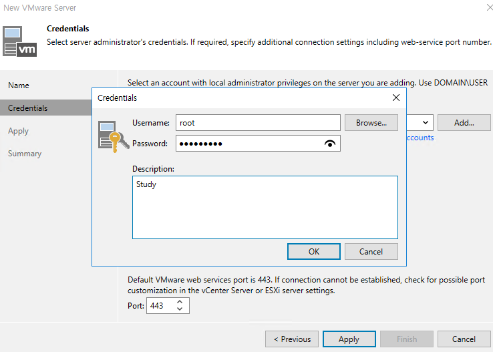Click the Finish wizard button
493x352 pixels.
click(407, 339)
